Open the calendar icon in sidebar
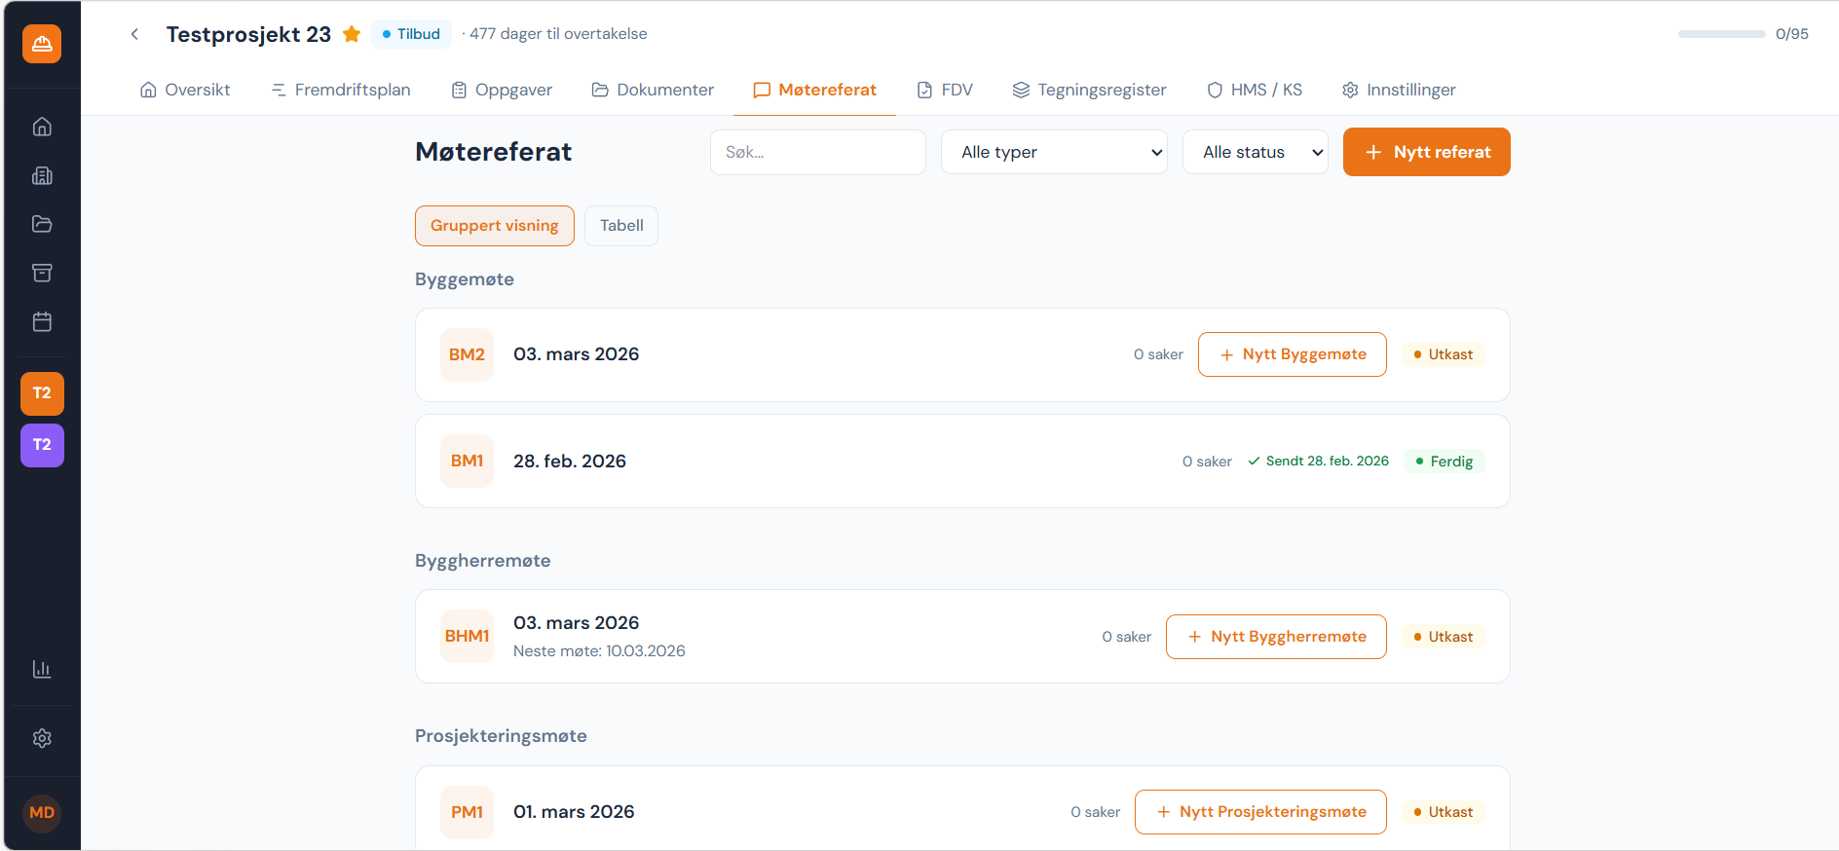 [x=42, y=321]
